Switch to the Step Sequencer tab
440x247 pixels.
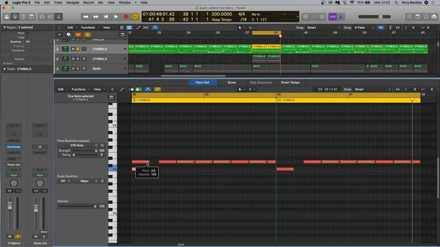(261, 82)
